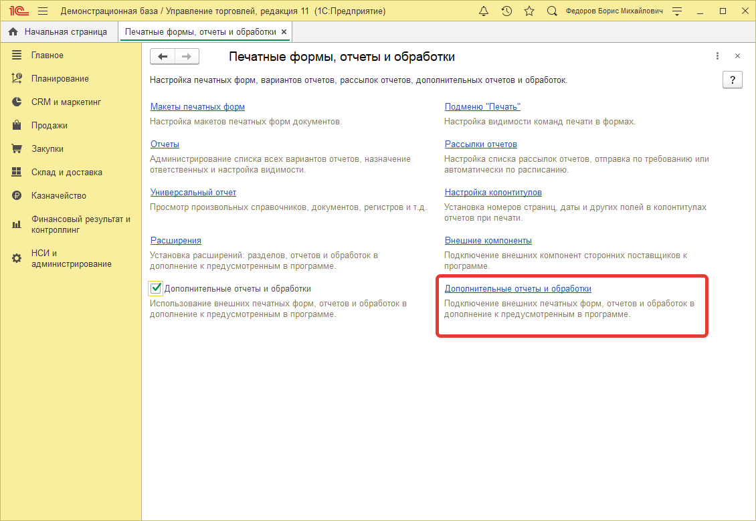Select the Склад и доставка section icon
The height and width of the screenshot is (521, 756).
pyautogui.click(x=17, y=172)
